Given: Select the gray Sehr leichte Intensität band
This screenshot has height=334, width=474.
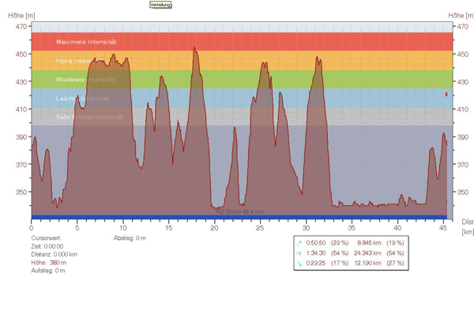Looking at the screenshot, I should coord(237,117).
